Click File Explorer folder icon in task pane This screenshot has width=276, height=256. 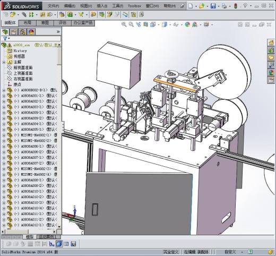(x=271, y=57)
